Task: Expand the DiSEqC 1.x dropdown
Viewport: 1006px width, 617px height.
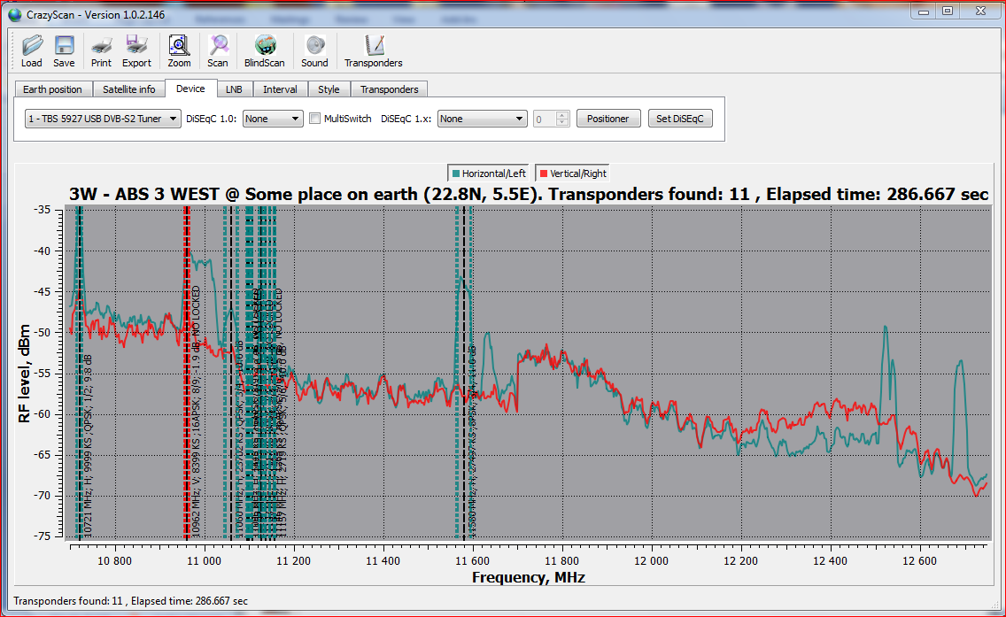Action: pyautogui.click(x=482, y=119)
